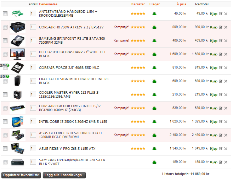The width and height of the screenshot is (233, 180).
Task: Remove Antistatbånd item with X icon
Action: tap(226, 14)
